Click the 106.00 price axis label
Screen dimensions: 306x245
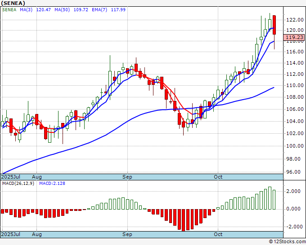[x=295, y=109]
